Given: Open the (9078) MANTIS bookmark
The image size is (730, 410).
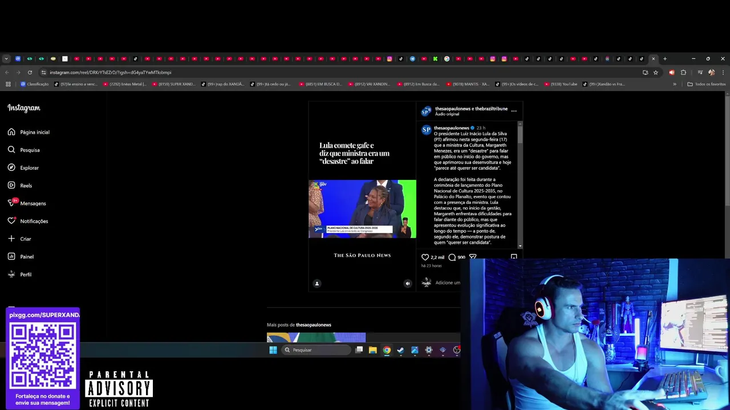Looking at the screenshot, I should [x=469, y=84].
